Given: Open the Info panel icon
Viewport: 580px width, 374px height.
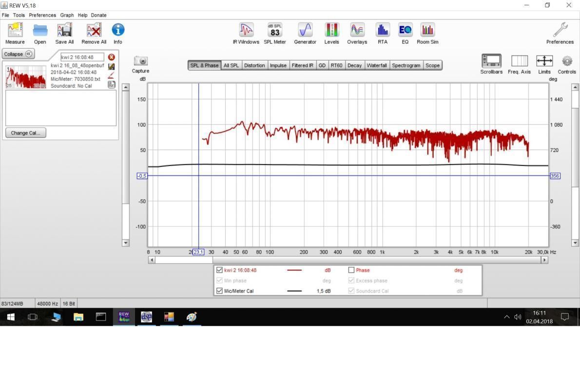Looking at the screenshot, I should (118, 33).
